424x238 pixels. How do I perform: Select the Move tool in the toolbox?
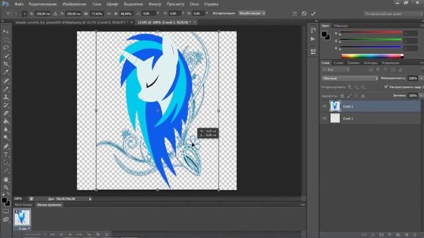6,32
